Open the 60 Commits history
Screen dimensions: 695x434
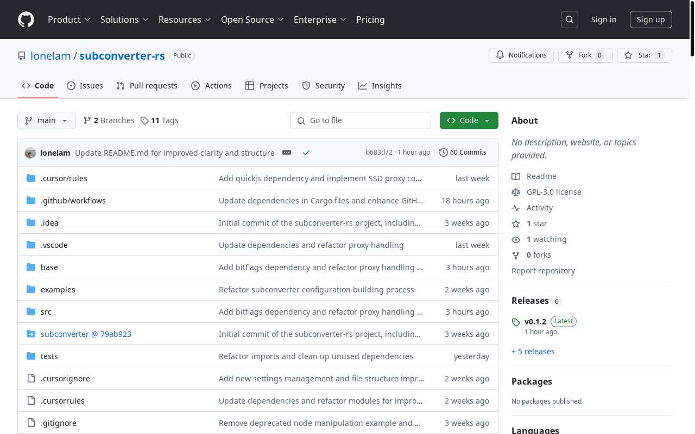click(463, 152)
